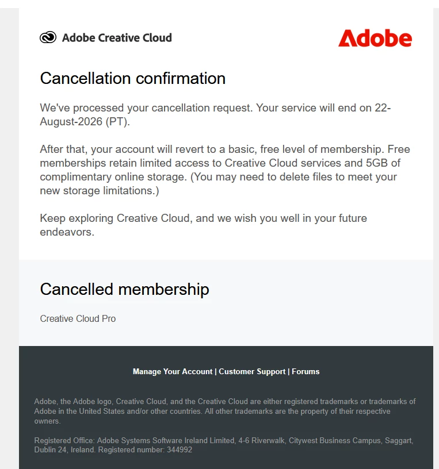Screen dimensions: 439x469
Task: Click the Registered number 344992 text
Action: 145,449
